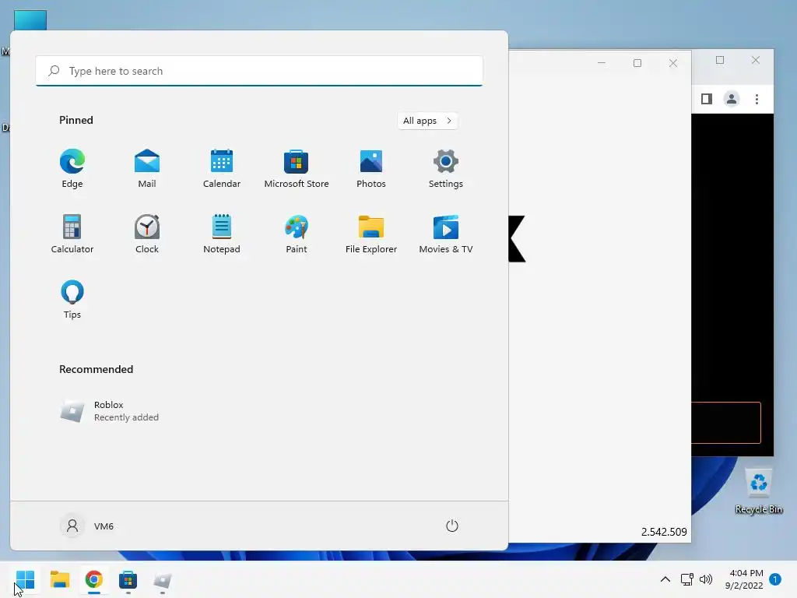Focus the Type here to search box
This screenshot has width=797, height=598.
[x=259, y=71]
